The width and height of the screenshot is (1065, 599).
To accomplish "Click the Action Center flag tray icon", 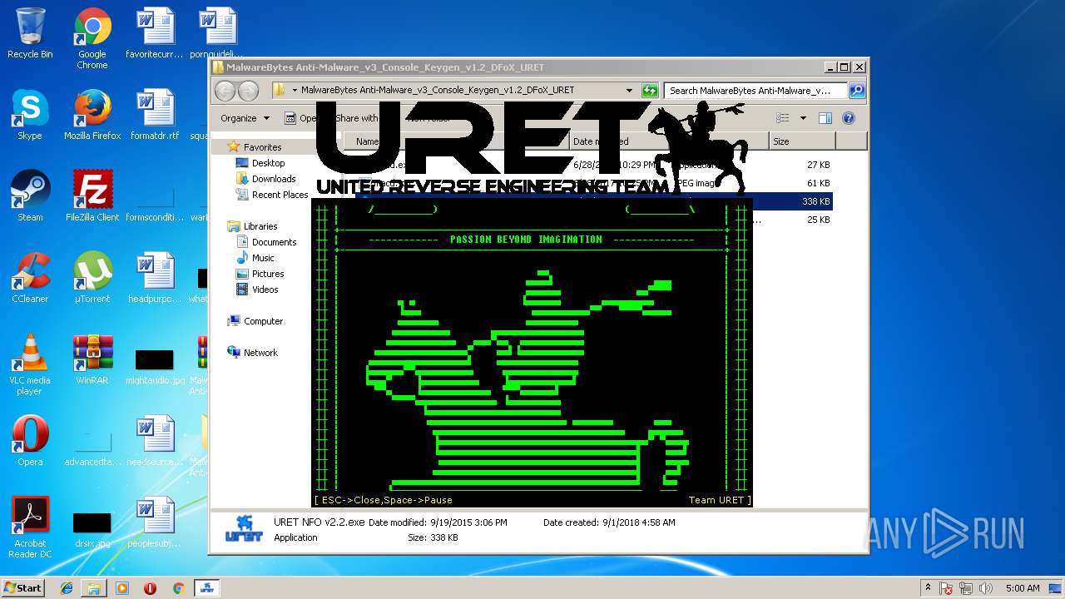I will (x=947, y=588).
